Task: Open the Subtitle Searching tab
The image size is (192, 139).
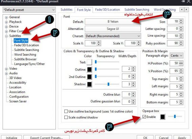Action: pyautogui.click(x=137, y=9)
